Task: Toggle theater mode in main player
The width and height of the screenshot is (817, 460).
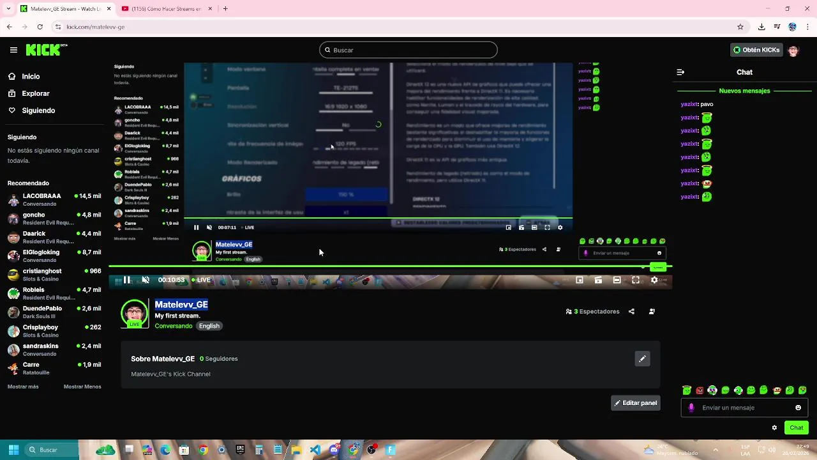Action: (617, 280)
